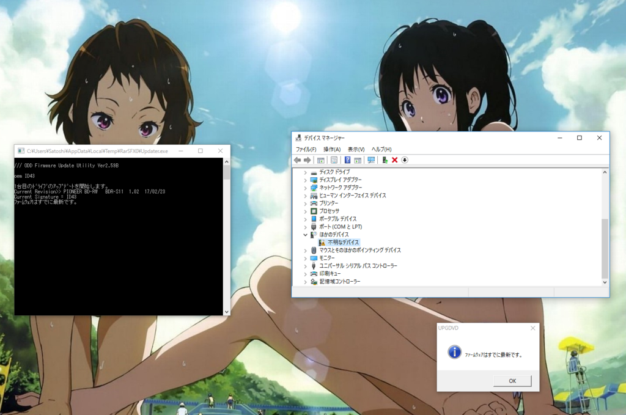626x415 pixels.
Task: Expand the マウスとそのほかのポインティング デバイス node
Action: point(306,250)
